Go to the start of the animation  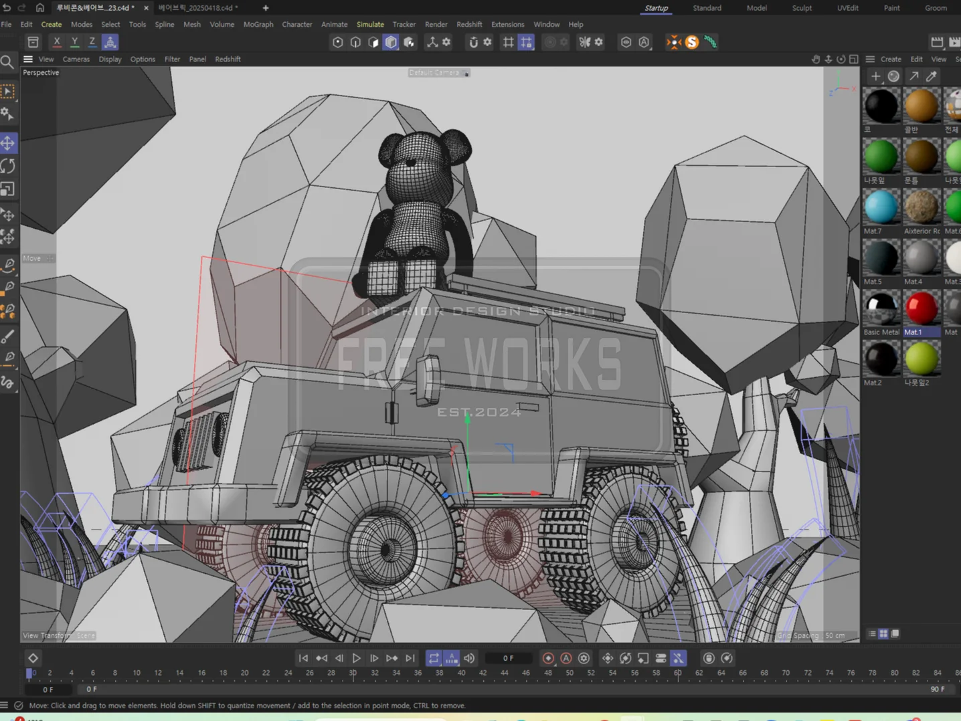click(303, 658)
